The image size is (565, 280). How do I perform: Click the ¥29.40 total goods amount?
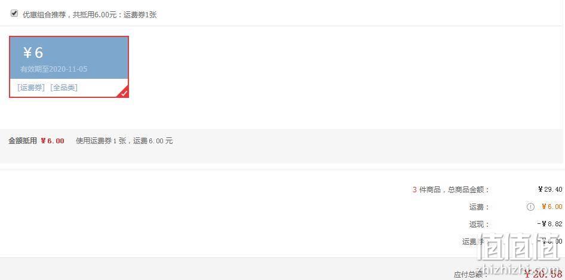(550, 189)
